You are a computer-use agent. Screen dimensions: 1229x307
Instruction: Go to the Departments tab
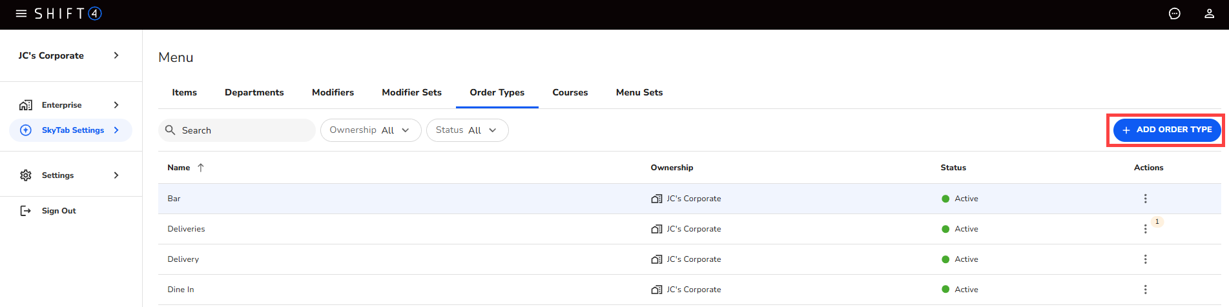tap(254, 92)
